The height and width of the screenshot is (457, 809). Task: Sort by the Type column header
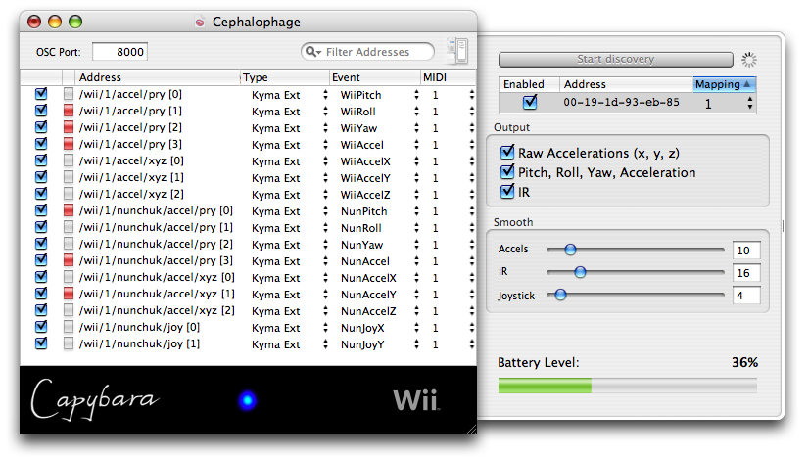tap(285, 77)
